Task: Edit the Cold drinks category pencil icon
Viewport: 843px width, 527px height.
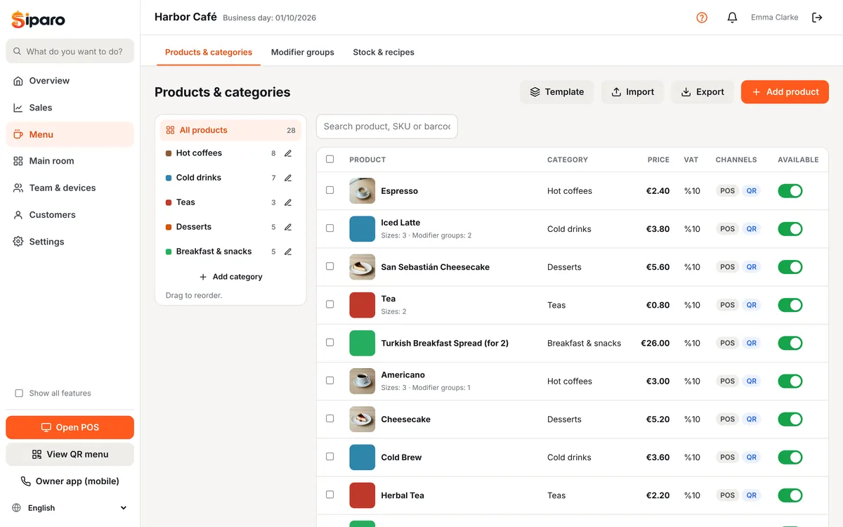Action: (288, 178)
